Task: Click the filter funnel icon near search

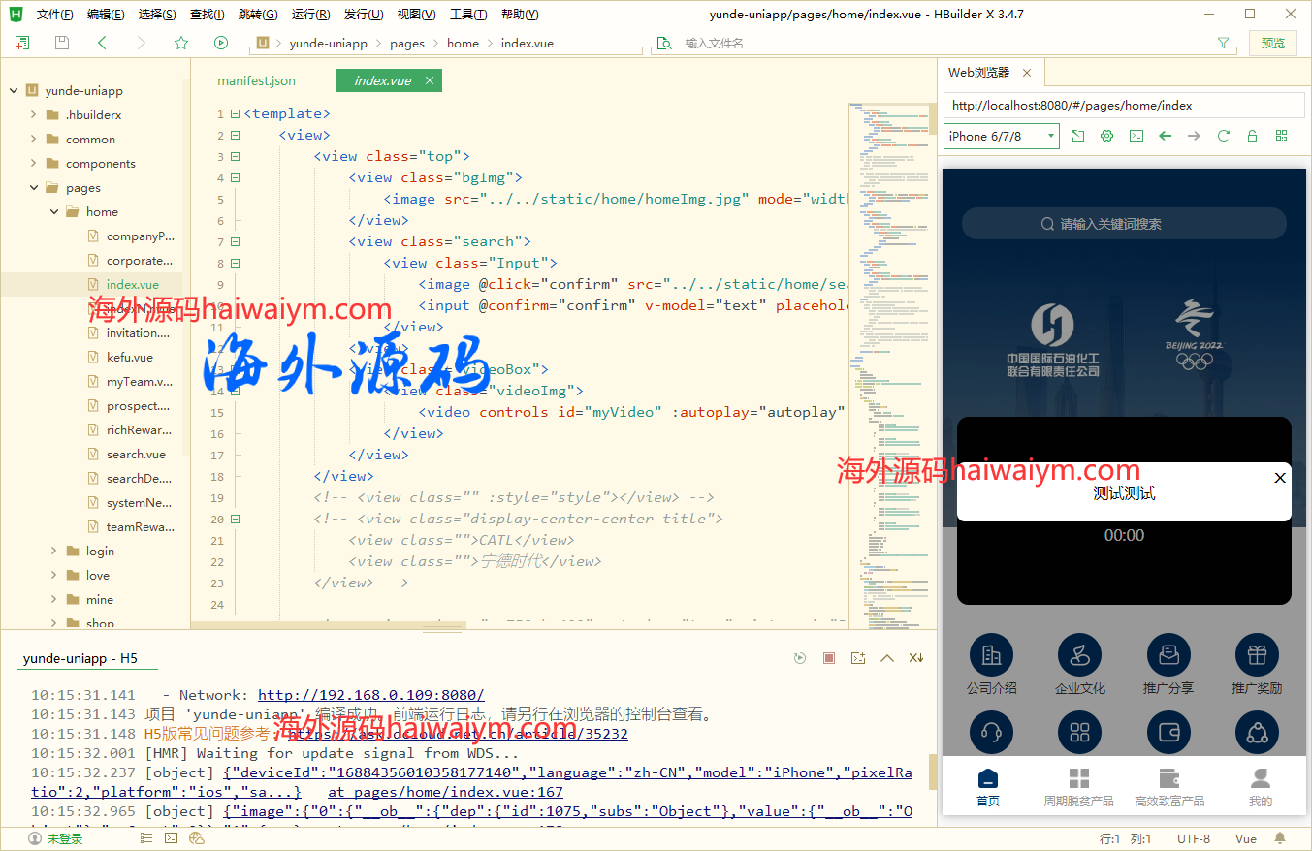Action: click(x=1223, y=43)
